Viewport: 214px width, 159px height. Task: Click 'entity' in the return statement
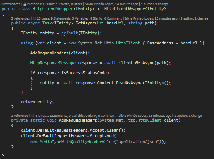(45, 102)
